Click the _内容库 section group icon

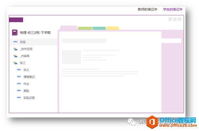15,56
